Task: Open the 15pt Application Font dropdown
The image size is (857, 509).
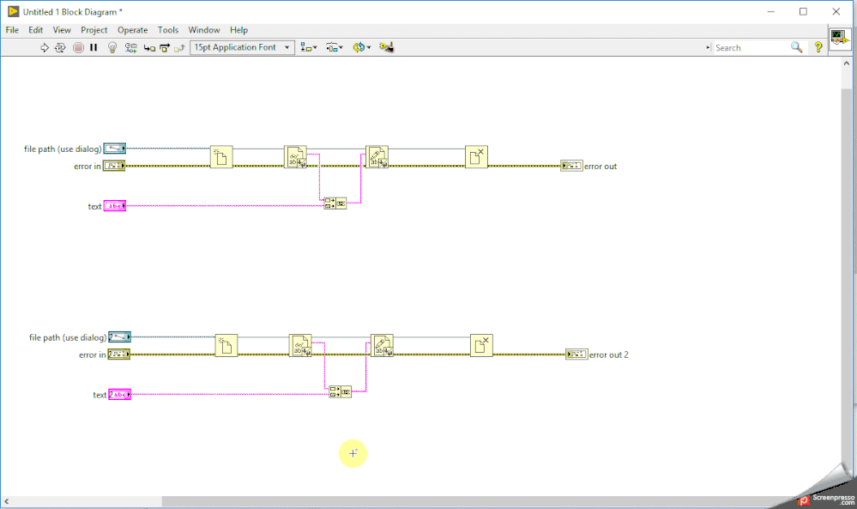Action: tap(242, 48)
